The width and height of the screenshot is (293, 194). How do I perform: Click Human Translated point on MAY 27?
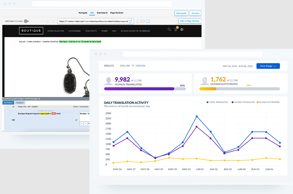click(x=127, y=138)
